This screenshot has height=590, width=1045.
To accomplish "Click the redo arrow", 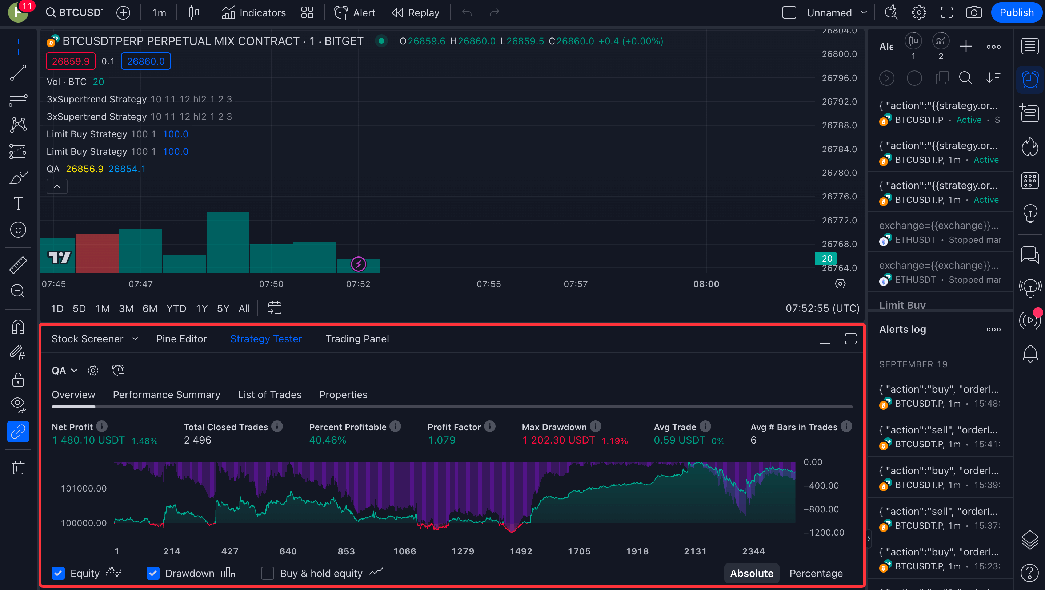I will pyautogui.click(x=494, y=13).
